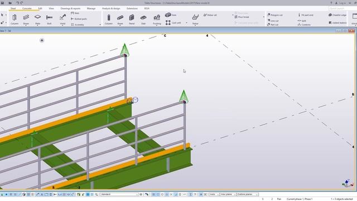Select the Footing tool
The width and height of the screenshot is (357, 201).
tap(157, 19)
